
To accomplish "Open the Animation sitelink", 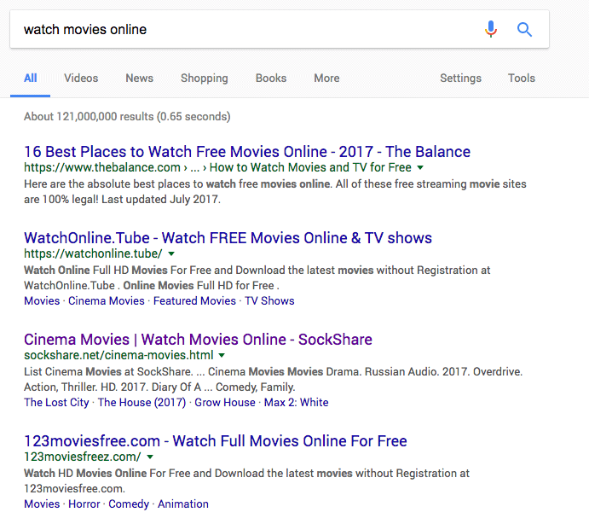I will pos(183,504).
